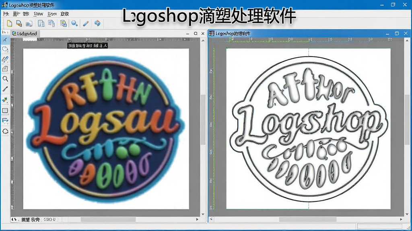
Task: Click the status text in left window footer
Action: point(38,219)
